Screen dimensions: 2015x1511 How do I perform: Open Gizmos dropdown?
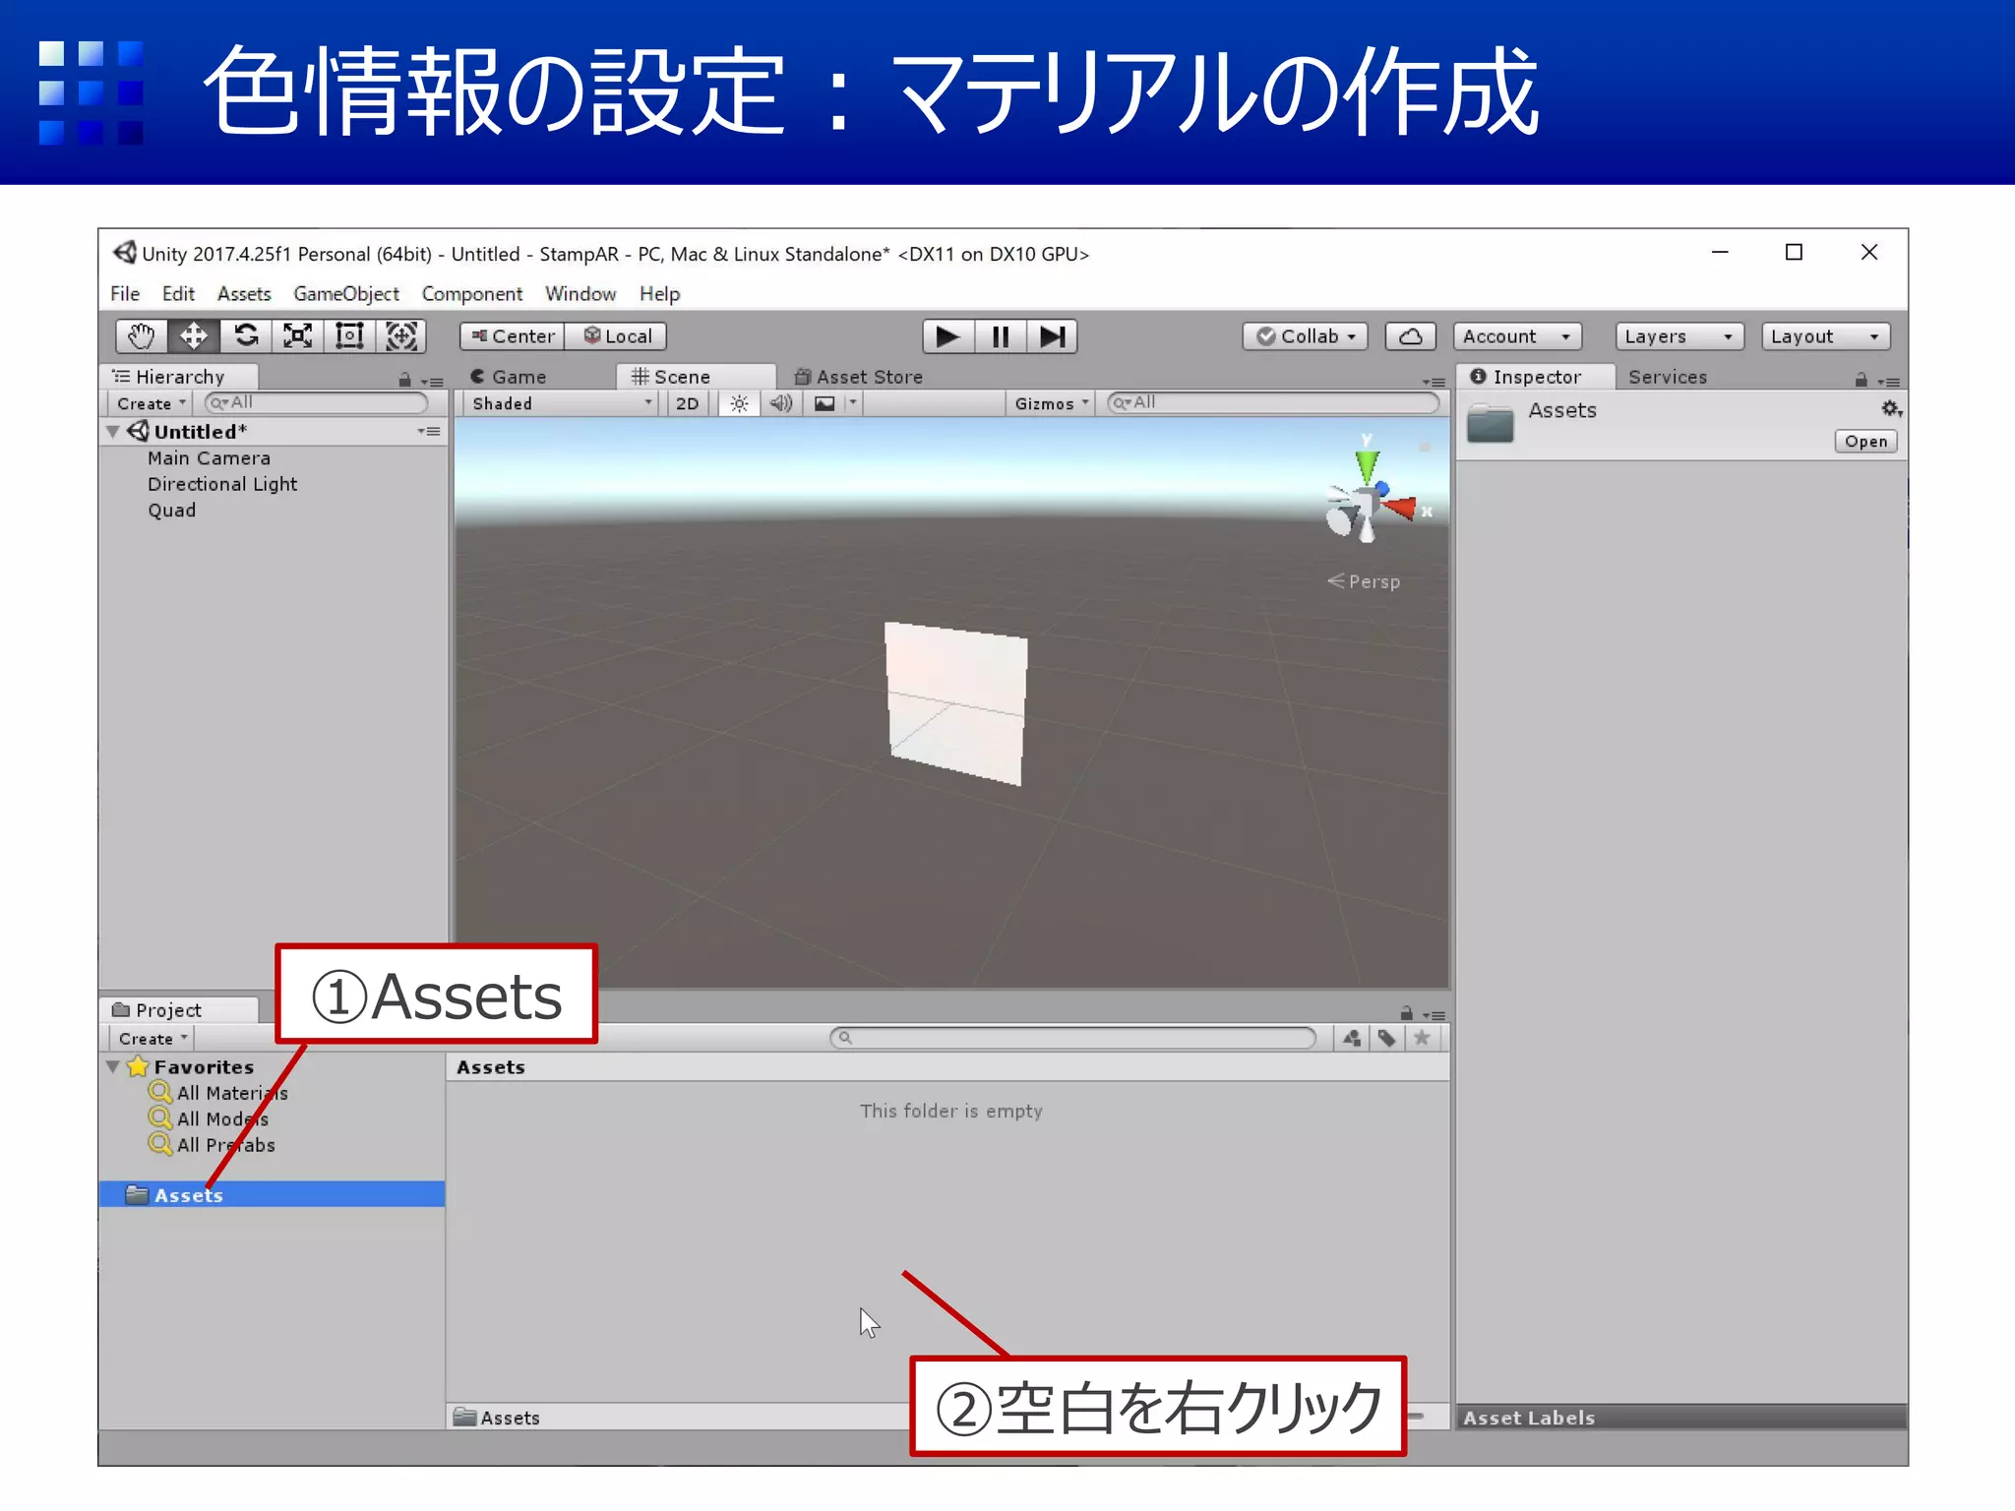tap(1051, 403)
